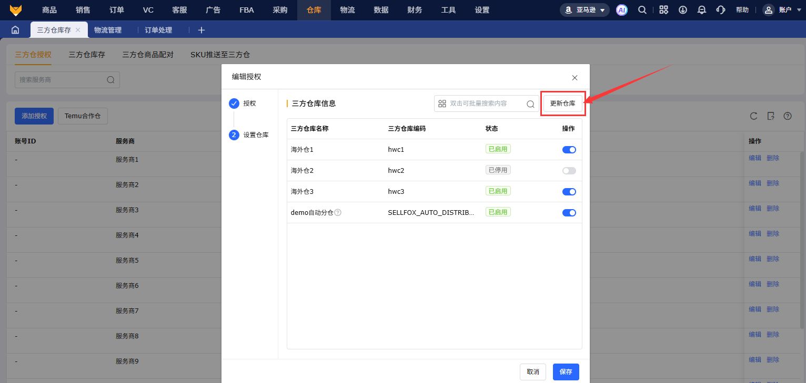Click the home icon in tab bar
The image size is (806, 383).
pos(15,30)
